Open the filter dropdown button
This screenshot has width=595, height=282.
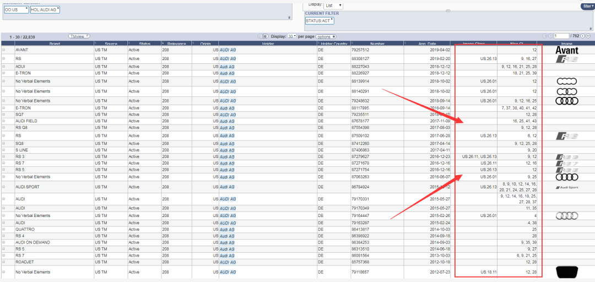tap(587, 6)
